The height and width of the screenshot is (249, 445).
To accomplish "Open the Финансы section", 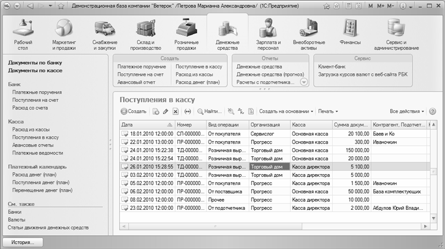I will click(x=351, y=33).
